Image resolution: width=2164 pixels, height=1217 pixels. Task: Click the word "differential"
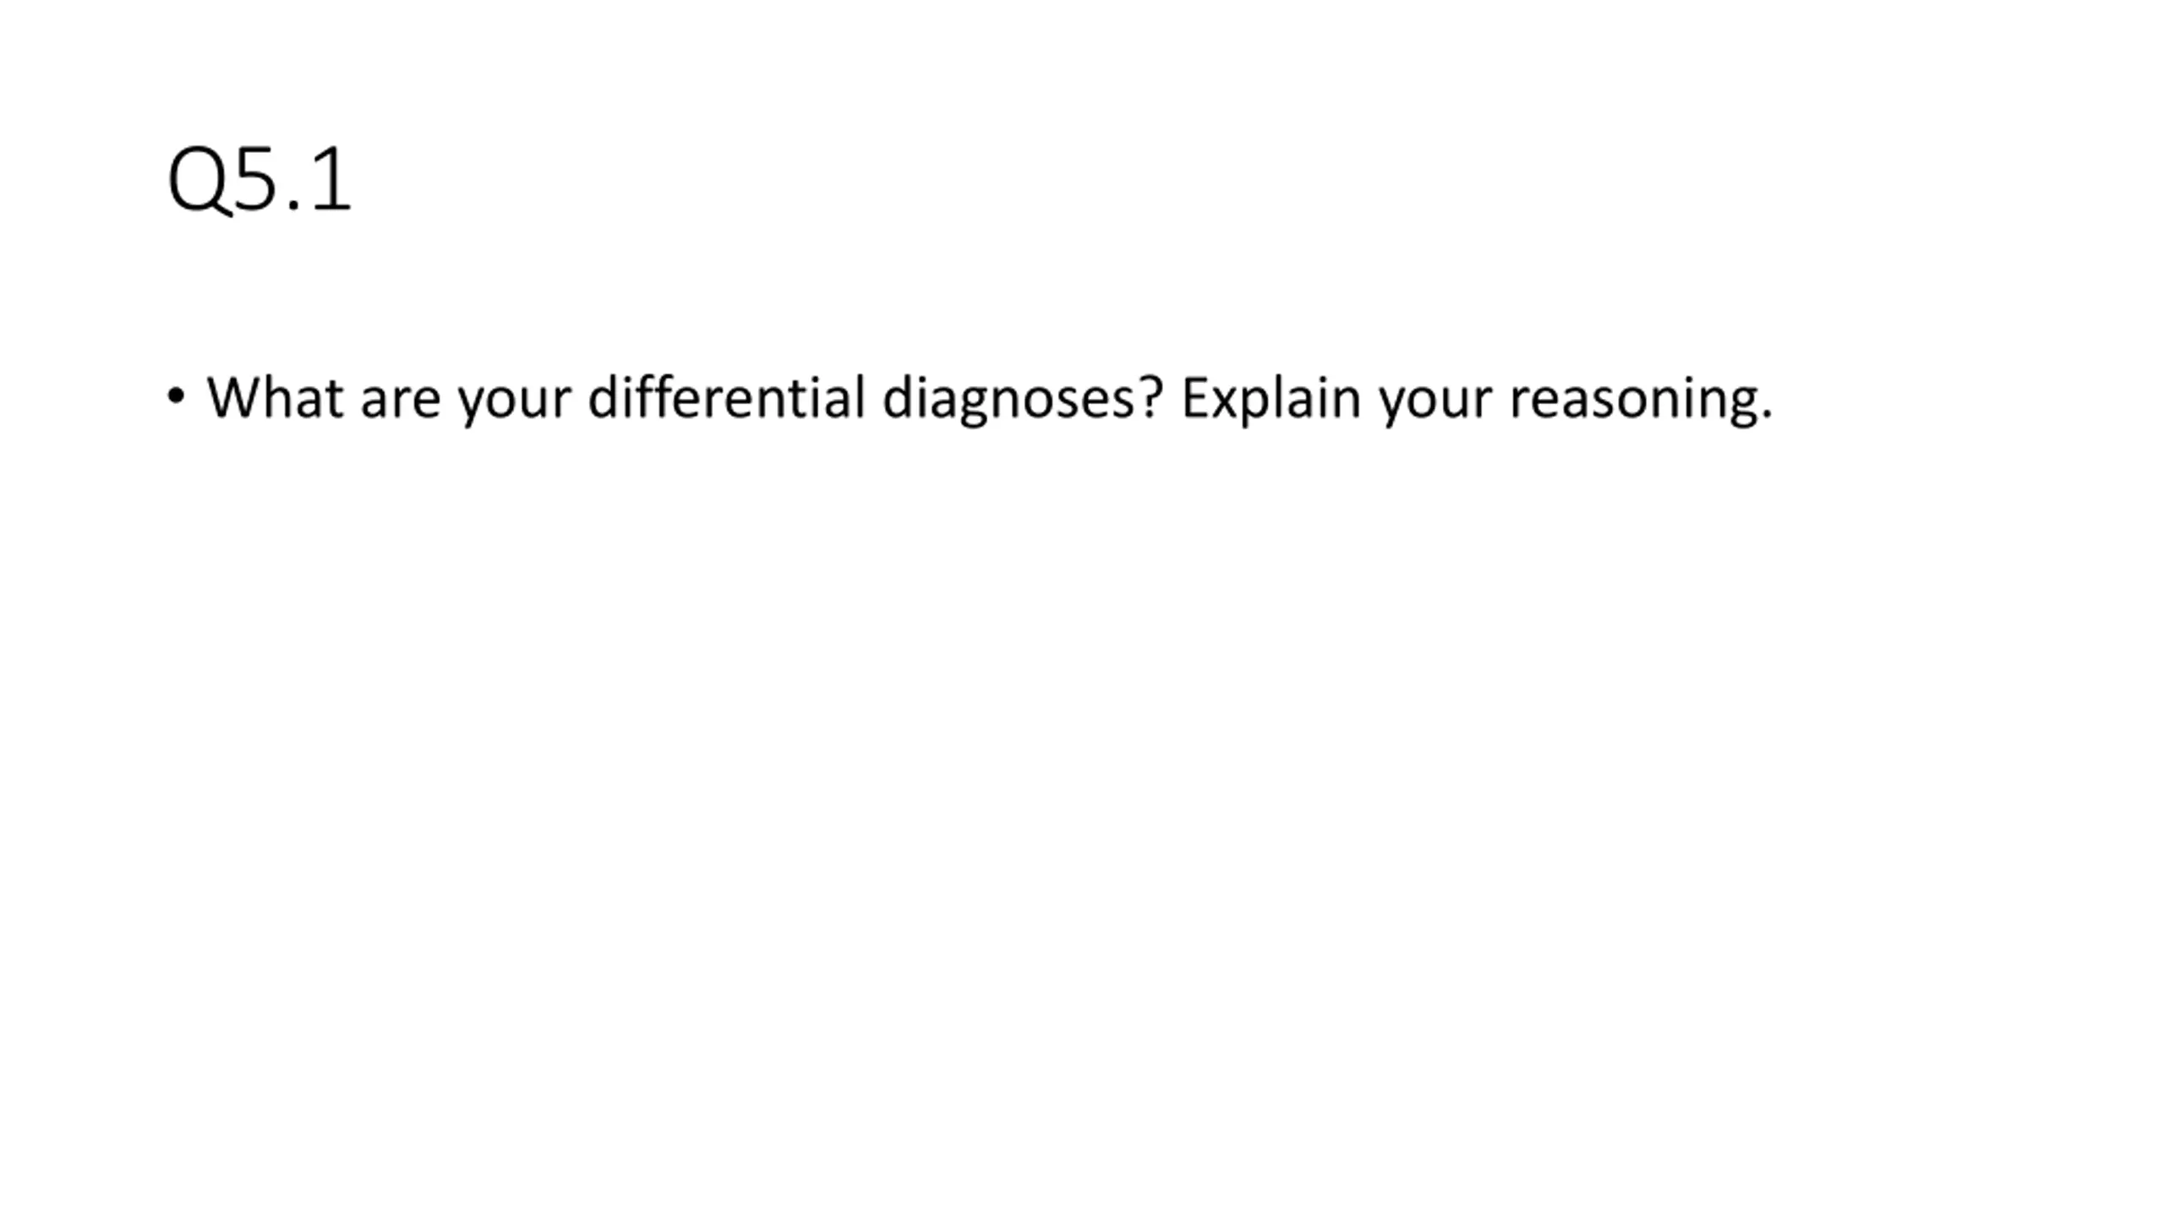[x=726, y=396]
